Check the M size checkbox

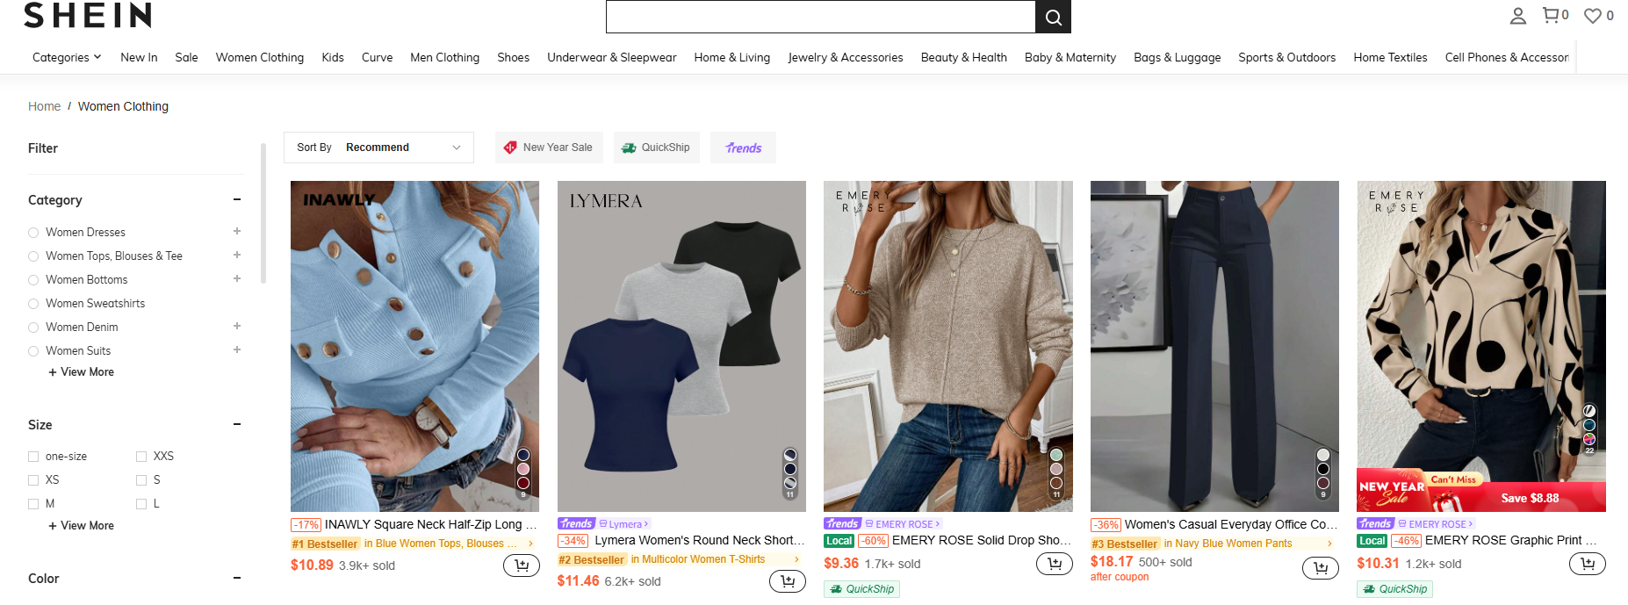[33, 504]
